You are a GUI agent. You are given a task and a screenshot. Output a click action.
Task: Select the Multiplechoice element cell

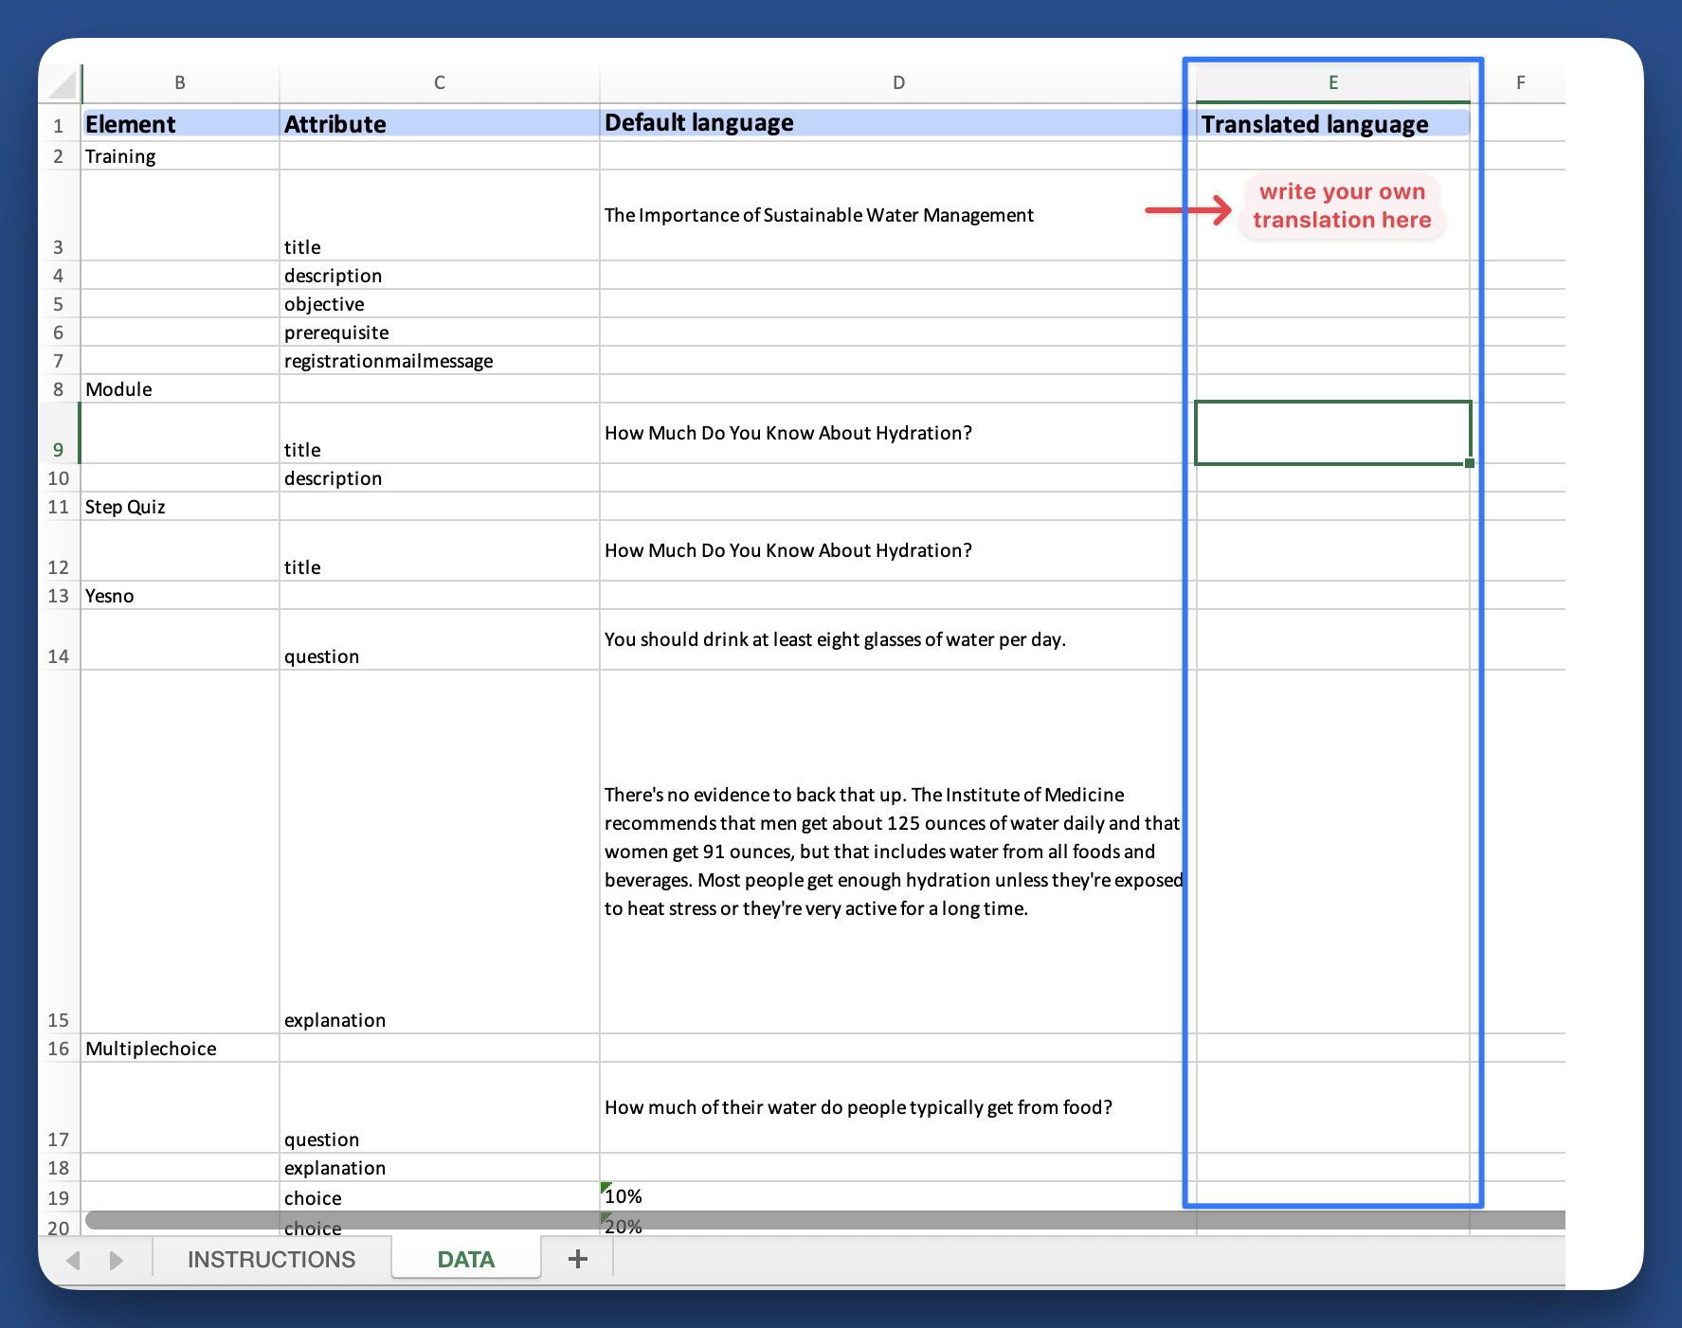click(x=180, y=1049)
